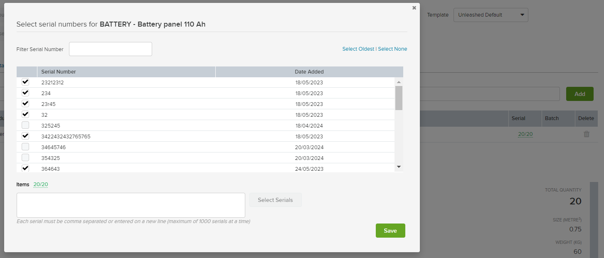The height and width of the screenshot is (258, 604).
Task: Deselect all serials via Select None
Action: (x=392, y=49)
